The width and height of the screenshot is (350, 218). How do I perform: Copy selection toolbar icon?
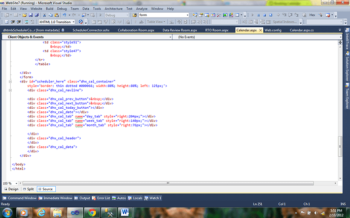(x=51, y=15)
